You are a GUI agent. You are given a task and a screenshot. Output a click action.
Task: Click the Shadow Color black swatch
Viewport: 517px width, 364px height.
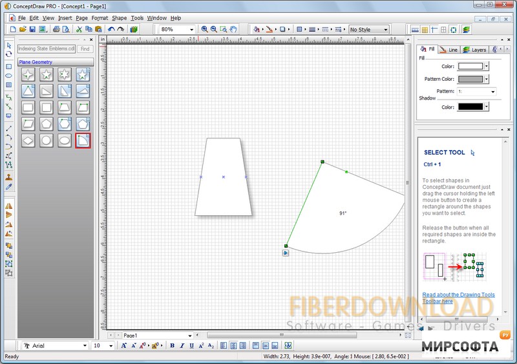tap(470, 107)
